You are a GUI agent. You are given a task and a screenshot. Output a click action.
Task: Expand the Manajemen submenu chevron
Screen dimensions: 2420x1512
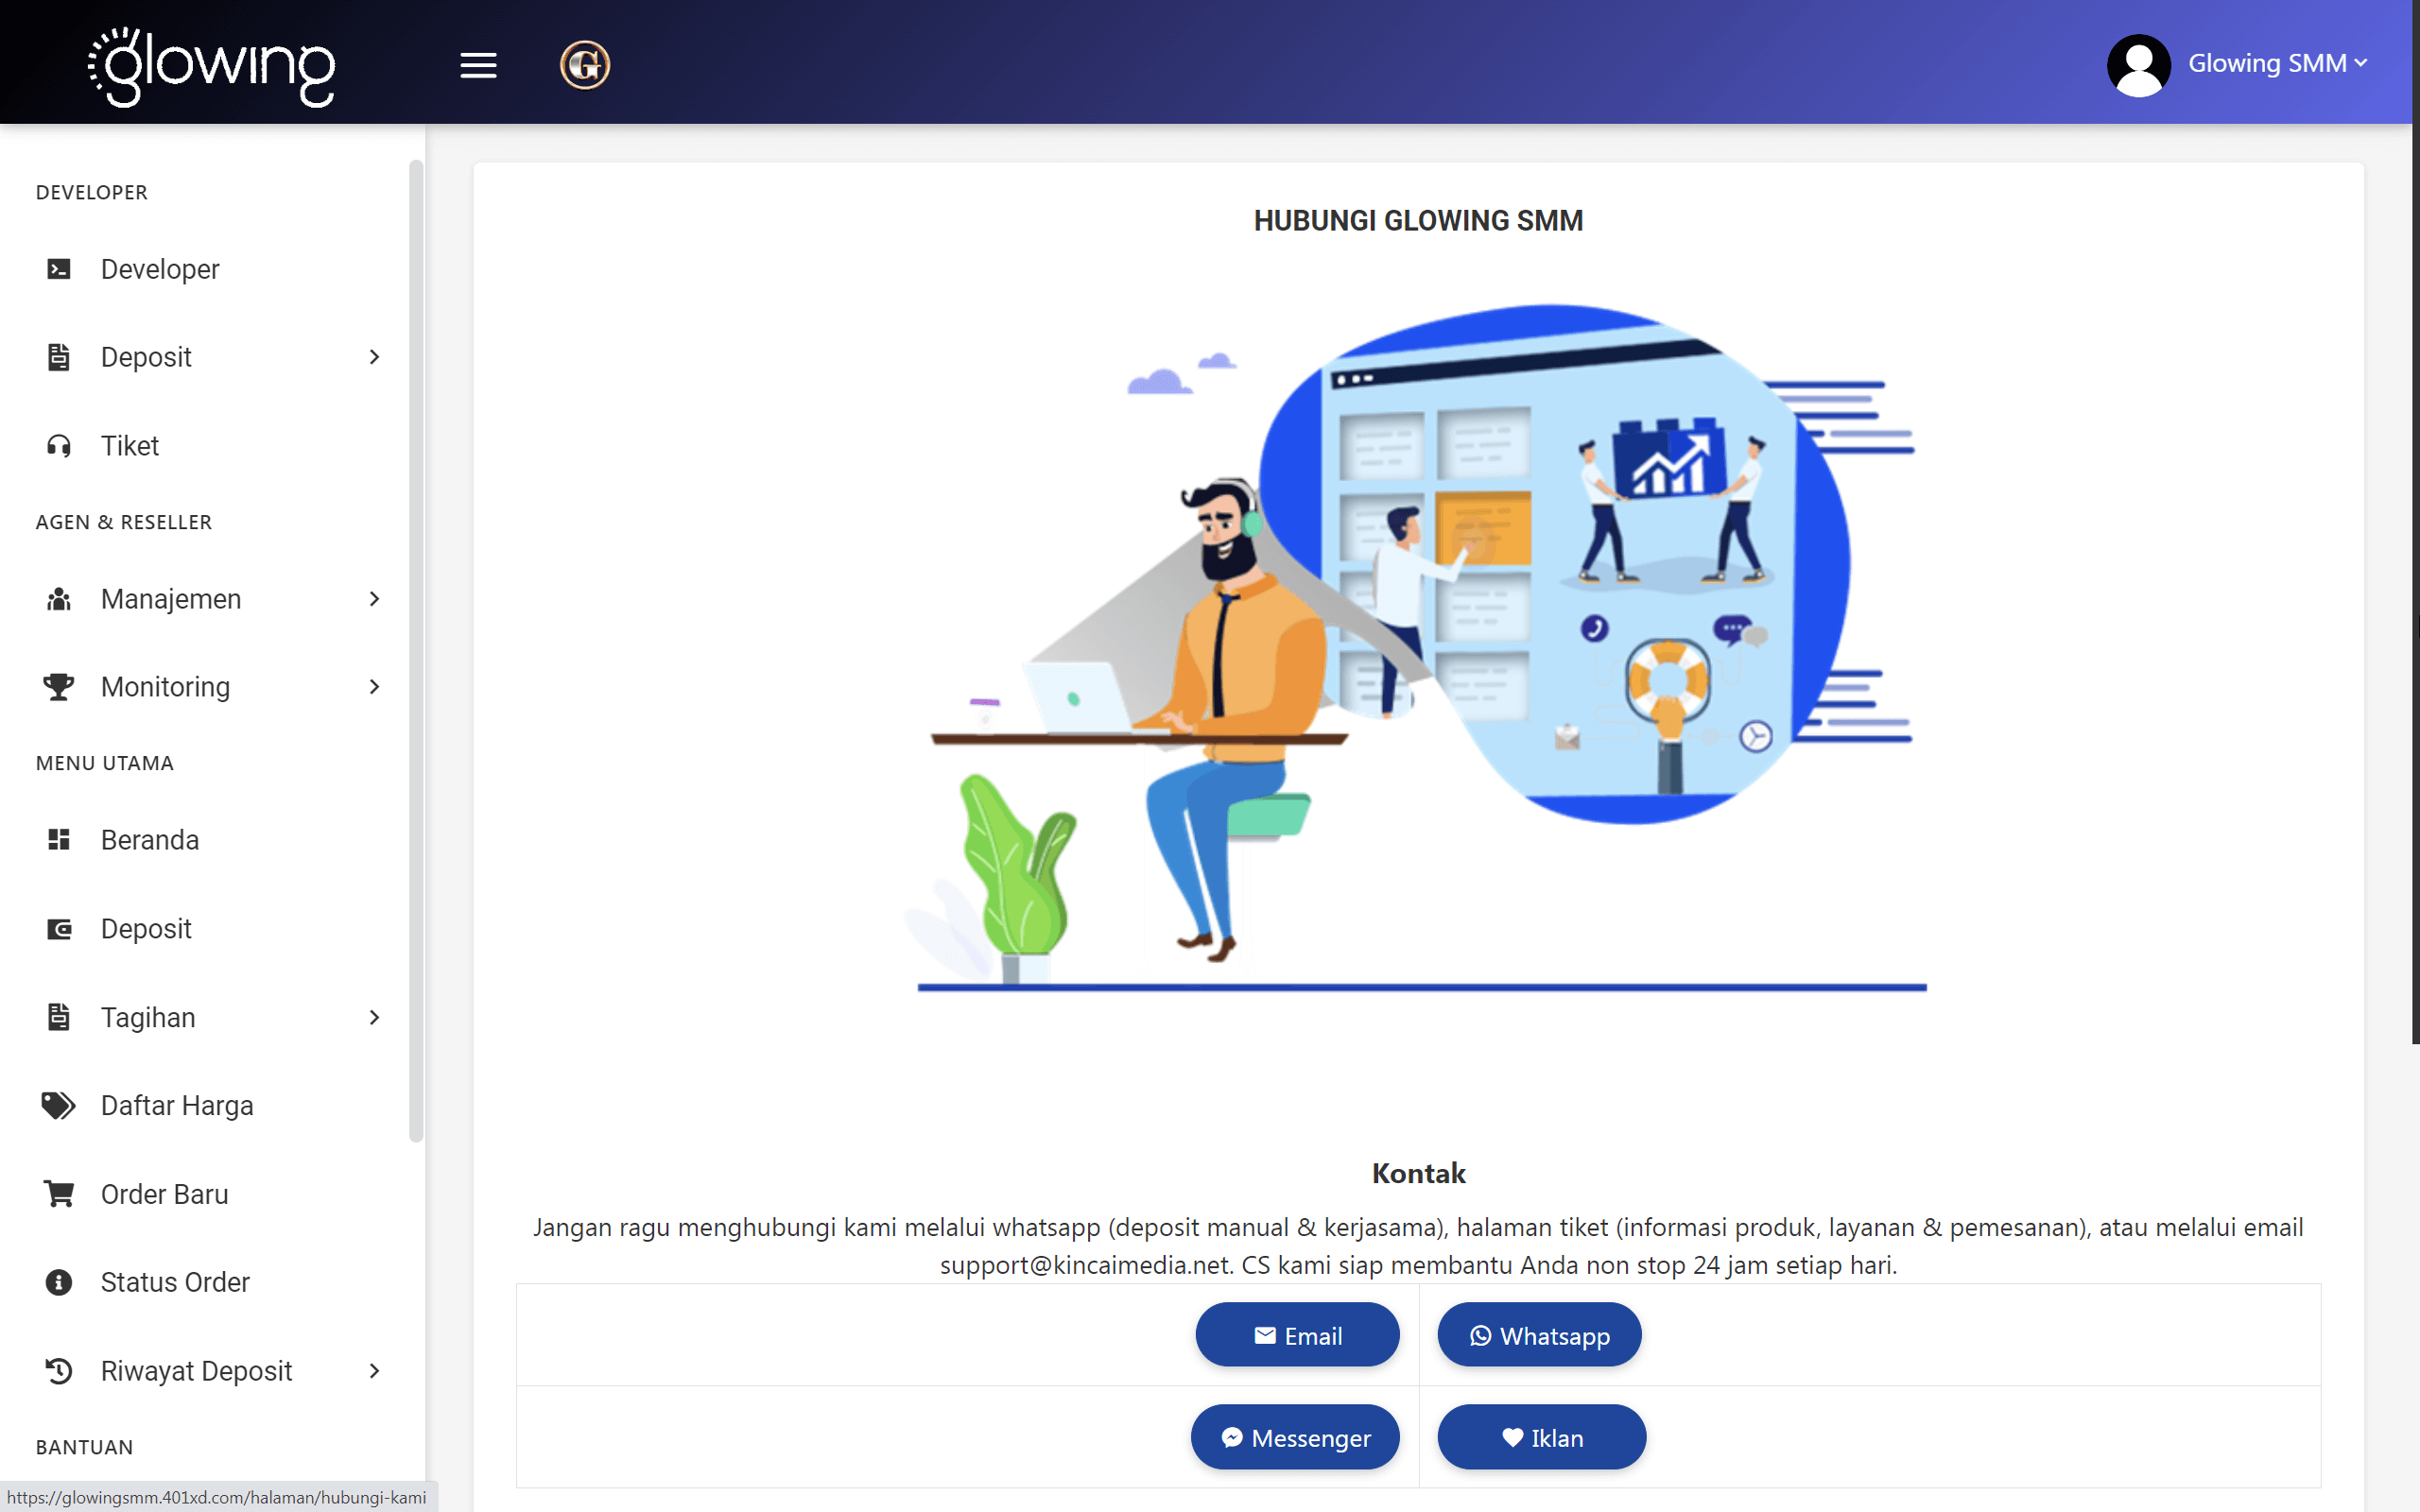(x=374, y=598)
